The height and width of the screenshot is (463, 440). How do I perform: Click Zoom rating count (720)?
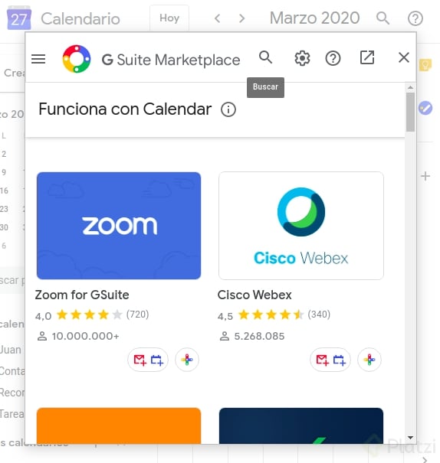click(137, 315)
